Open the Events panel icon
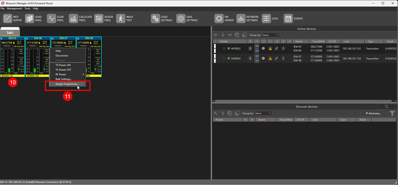Screen dimensions: 398x185 tap(288, 19)
